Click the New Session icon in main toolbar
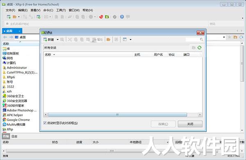 (x=9, y=17)
